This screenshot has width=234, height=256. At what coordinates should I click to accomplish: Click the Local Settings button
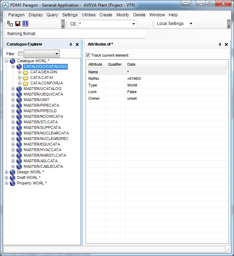[x=170, y=24]
